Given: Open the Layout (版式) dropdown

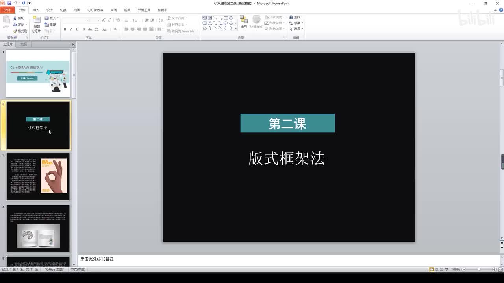Looking at the screenshot, I should 52,18.
